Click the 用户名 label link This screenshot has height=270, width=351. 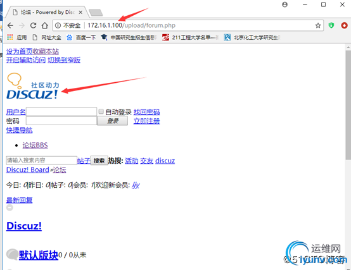point(16,112)
